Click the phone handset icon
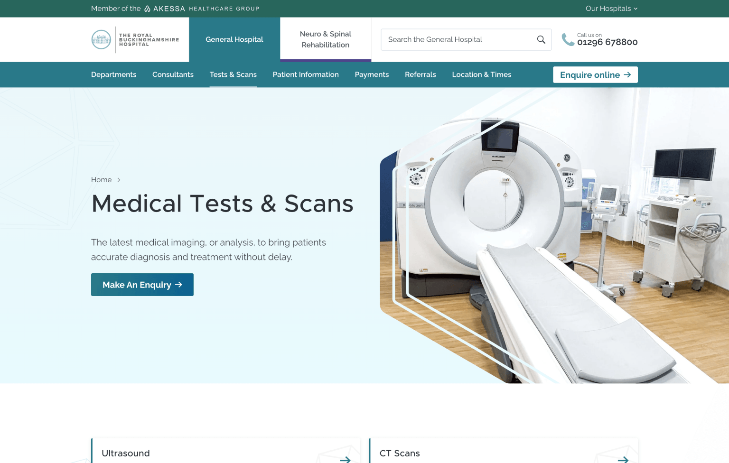Screen dimensions: 729x463 coord(568,40)
